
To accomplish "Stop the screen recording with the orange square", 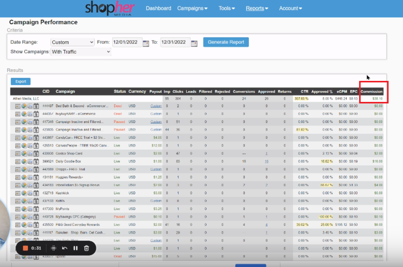I will pos(26,248).
